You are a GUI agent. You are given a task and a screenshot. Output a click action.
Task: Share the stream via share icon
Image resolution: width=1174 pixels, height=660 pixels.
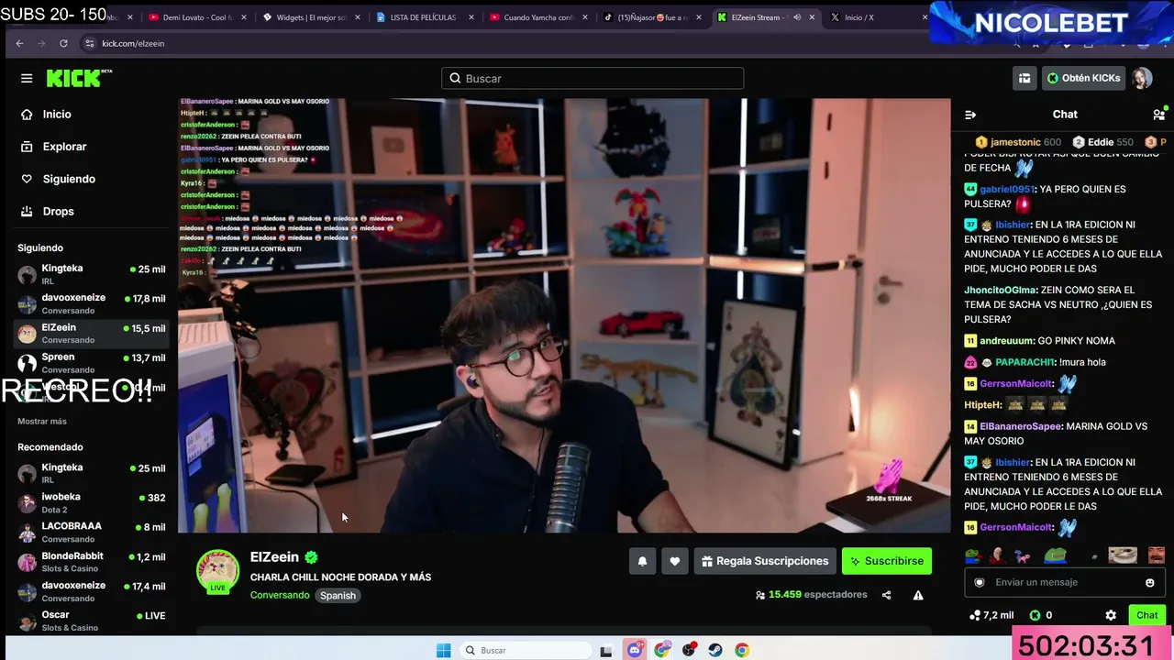click(886, 595)
